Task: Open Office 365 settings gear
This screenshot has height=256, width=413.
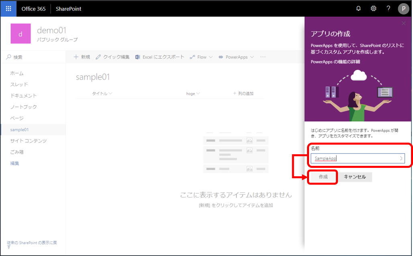Action: tap(373, 8)
